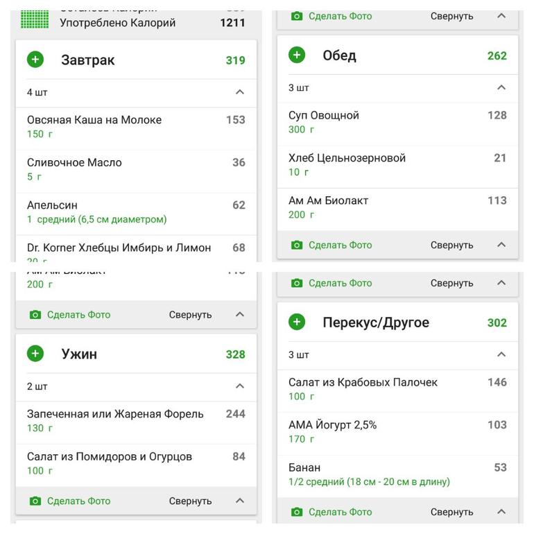The width and height of the screenshot is (534, 534).
Task: Tap camera icon under Перекус/Другое items
Action: [x=297, y=512]
